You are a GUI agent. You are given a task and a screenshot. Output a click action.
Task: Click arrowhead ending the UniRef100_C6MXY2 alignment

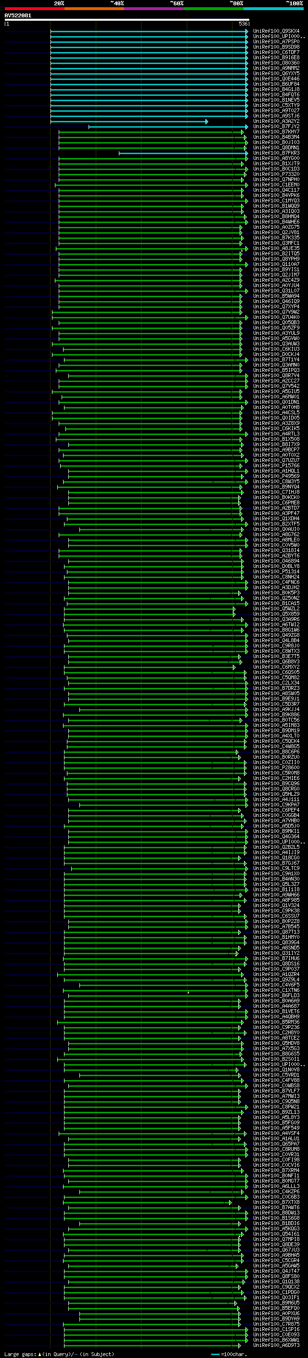point(234,667)
